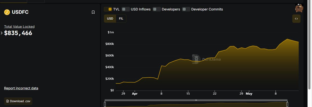Expand the Total Value Locked breakdown arrow
The width and height of the screenshot is (312, 107).
tap(2, 33)
